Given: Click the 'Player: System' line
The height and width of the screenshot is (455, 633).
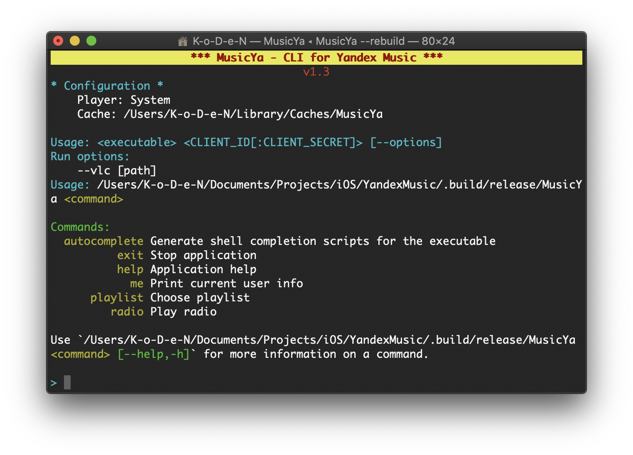Looking at the screenshot, I should tap(124, 100).
